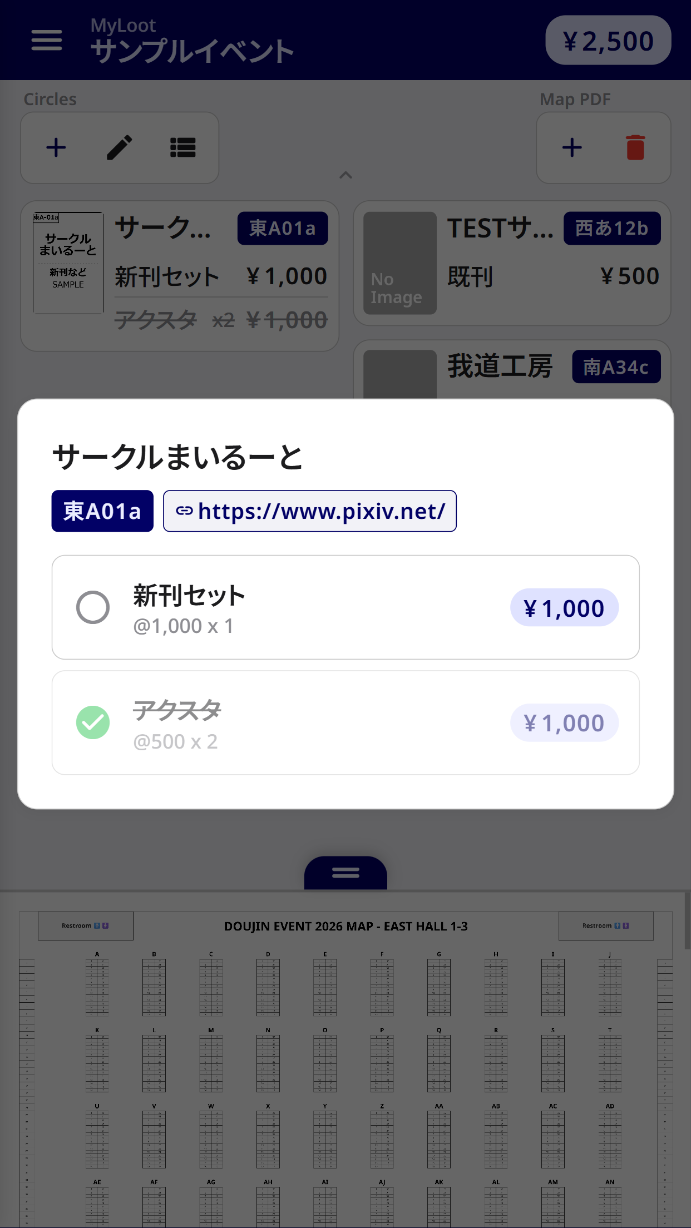Add a new circle with plus icon
Viewport: 691px width, 1228px height.
[x=56, y=148]
